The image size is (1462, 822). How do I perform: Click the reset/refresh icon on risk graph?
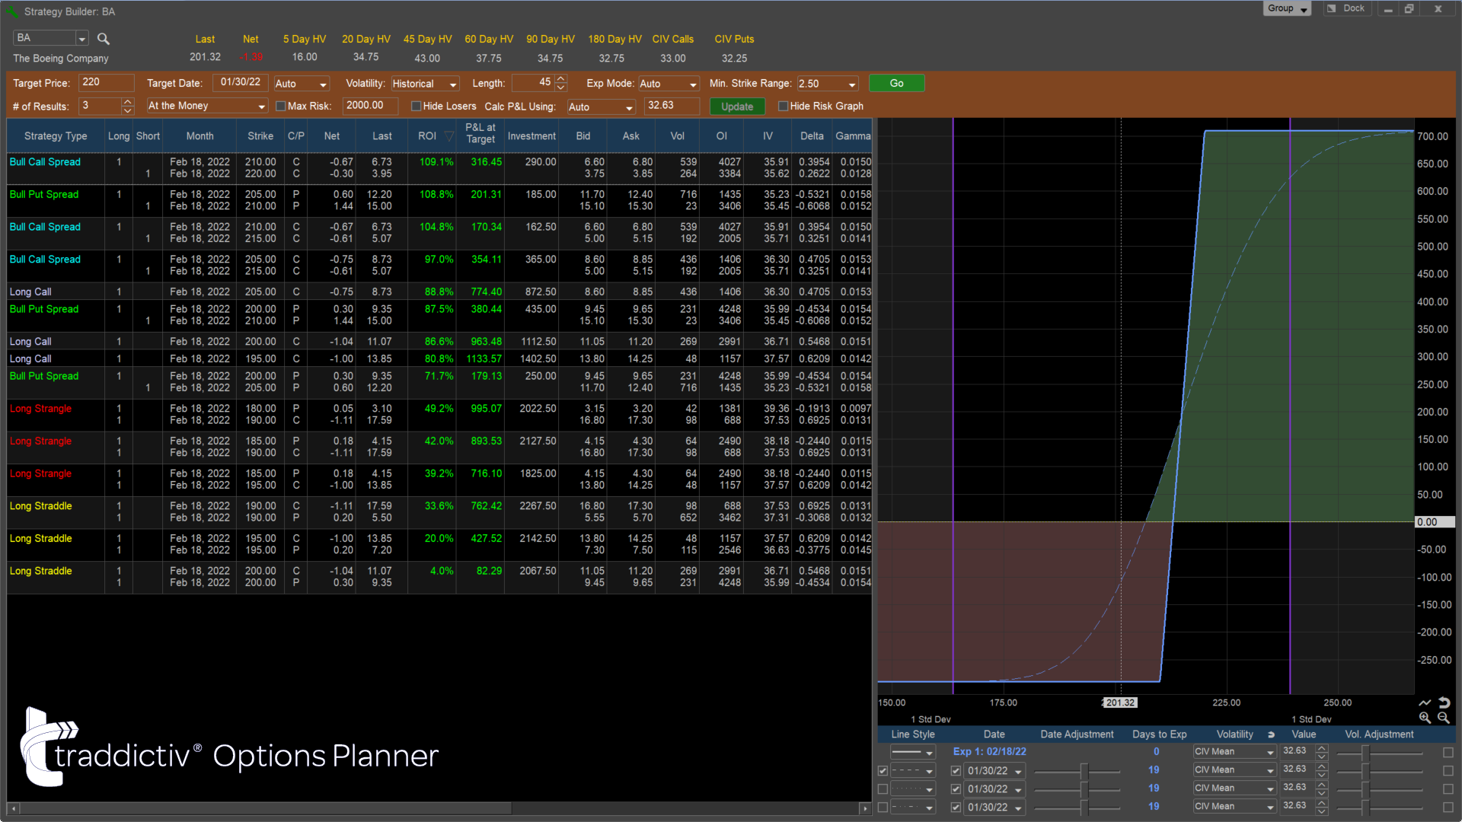(x=1444, y=702)
